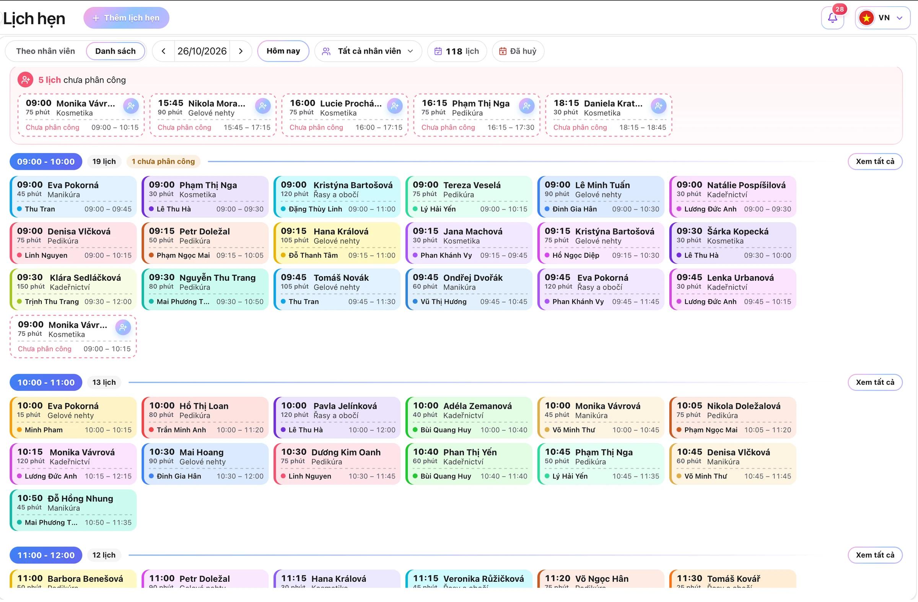918x602 pixels.
Task: Click assign icon on Daniela Krat... 18:15 card
Action: (659, 106)
